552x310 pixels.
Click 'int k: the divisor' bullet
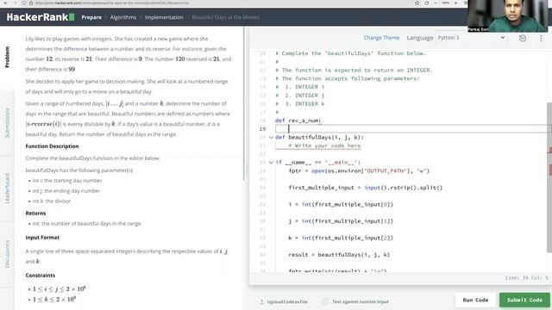tap(52, 201)
